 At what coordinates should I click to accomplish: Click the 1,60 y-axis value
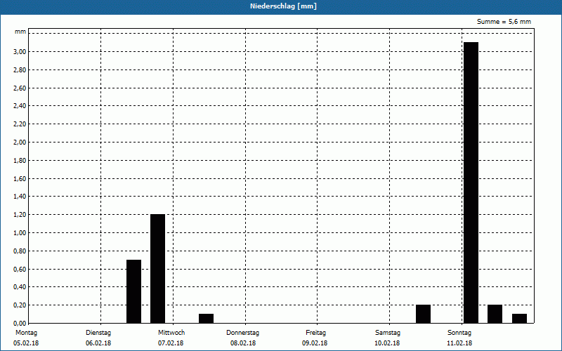(20, 179)
